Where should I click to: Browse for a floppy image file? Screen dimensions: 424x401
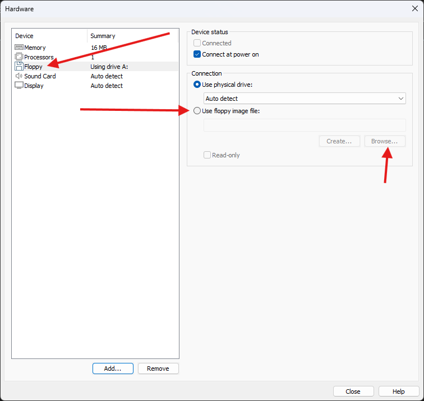pos(384,141)
